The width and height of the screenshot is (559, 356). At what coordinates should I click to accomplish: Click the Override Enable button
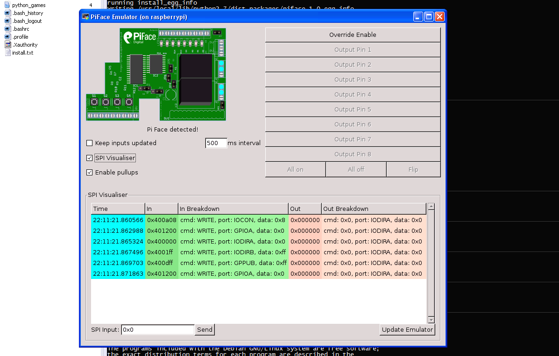353,35
